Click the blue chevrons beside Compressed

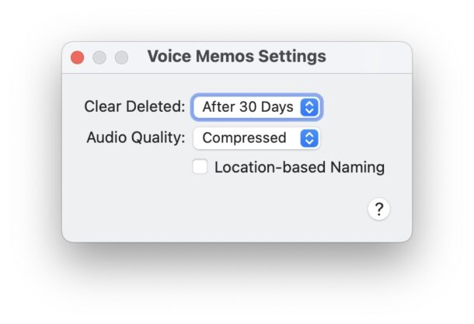(x=309, y=138)
